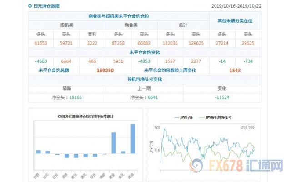The image size is (291, 182).
Task: Select the date range 2019/10/16-2019/10/22
Action: (x=236, y=6)
